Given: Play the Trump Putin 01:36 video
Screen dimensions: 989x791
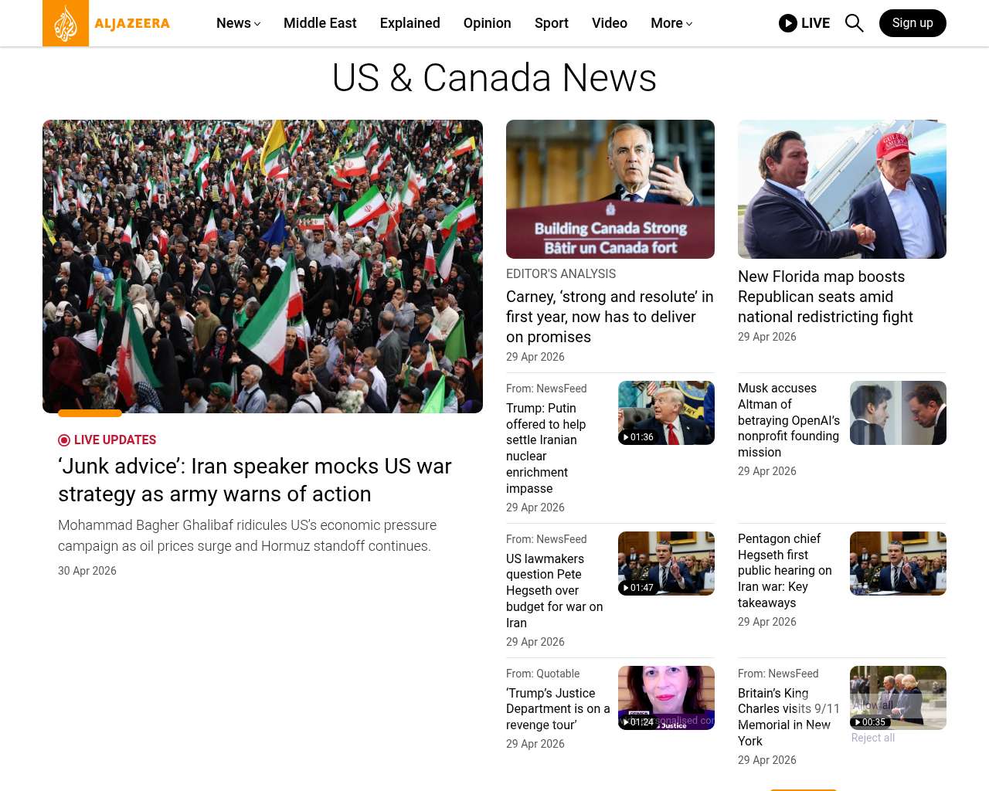Looking at the screenshot, I should 665,412.
